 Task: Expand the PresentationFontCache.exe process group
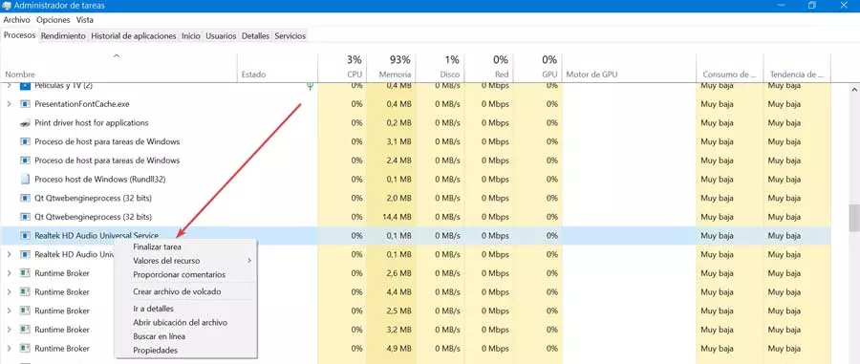coord(9,104)
